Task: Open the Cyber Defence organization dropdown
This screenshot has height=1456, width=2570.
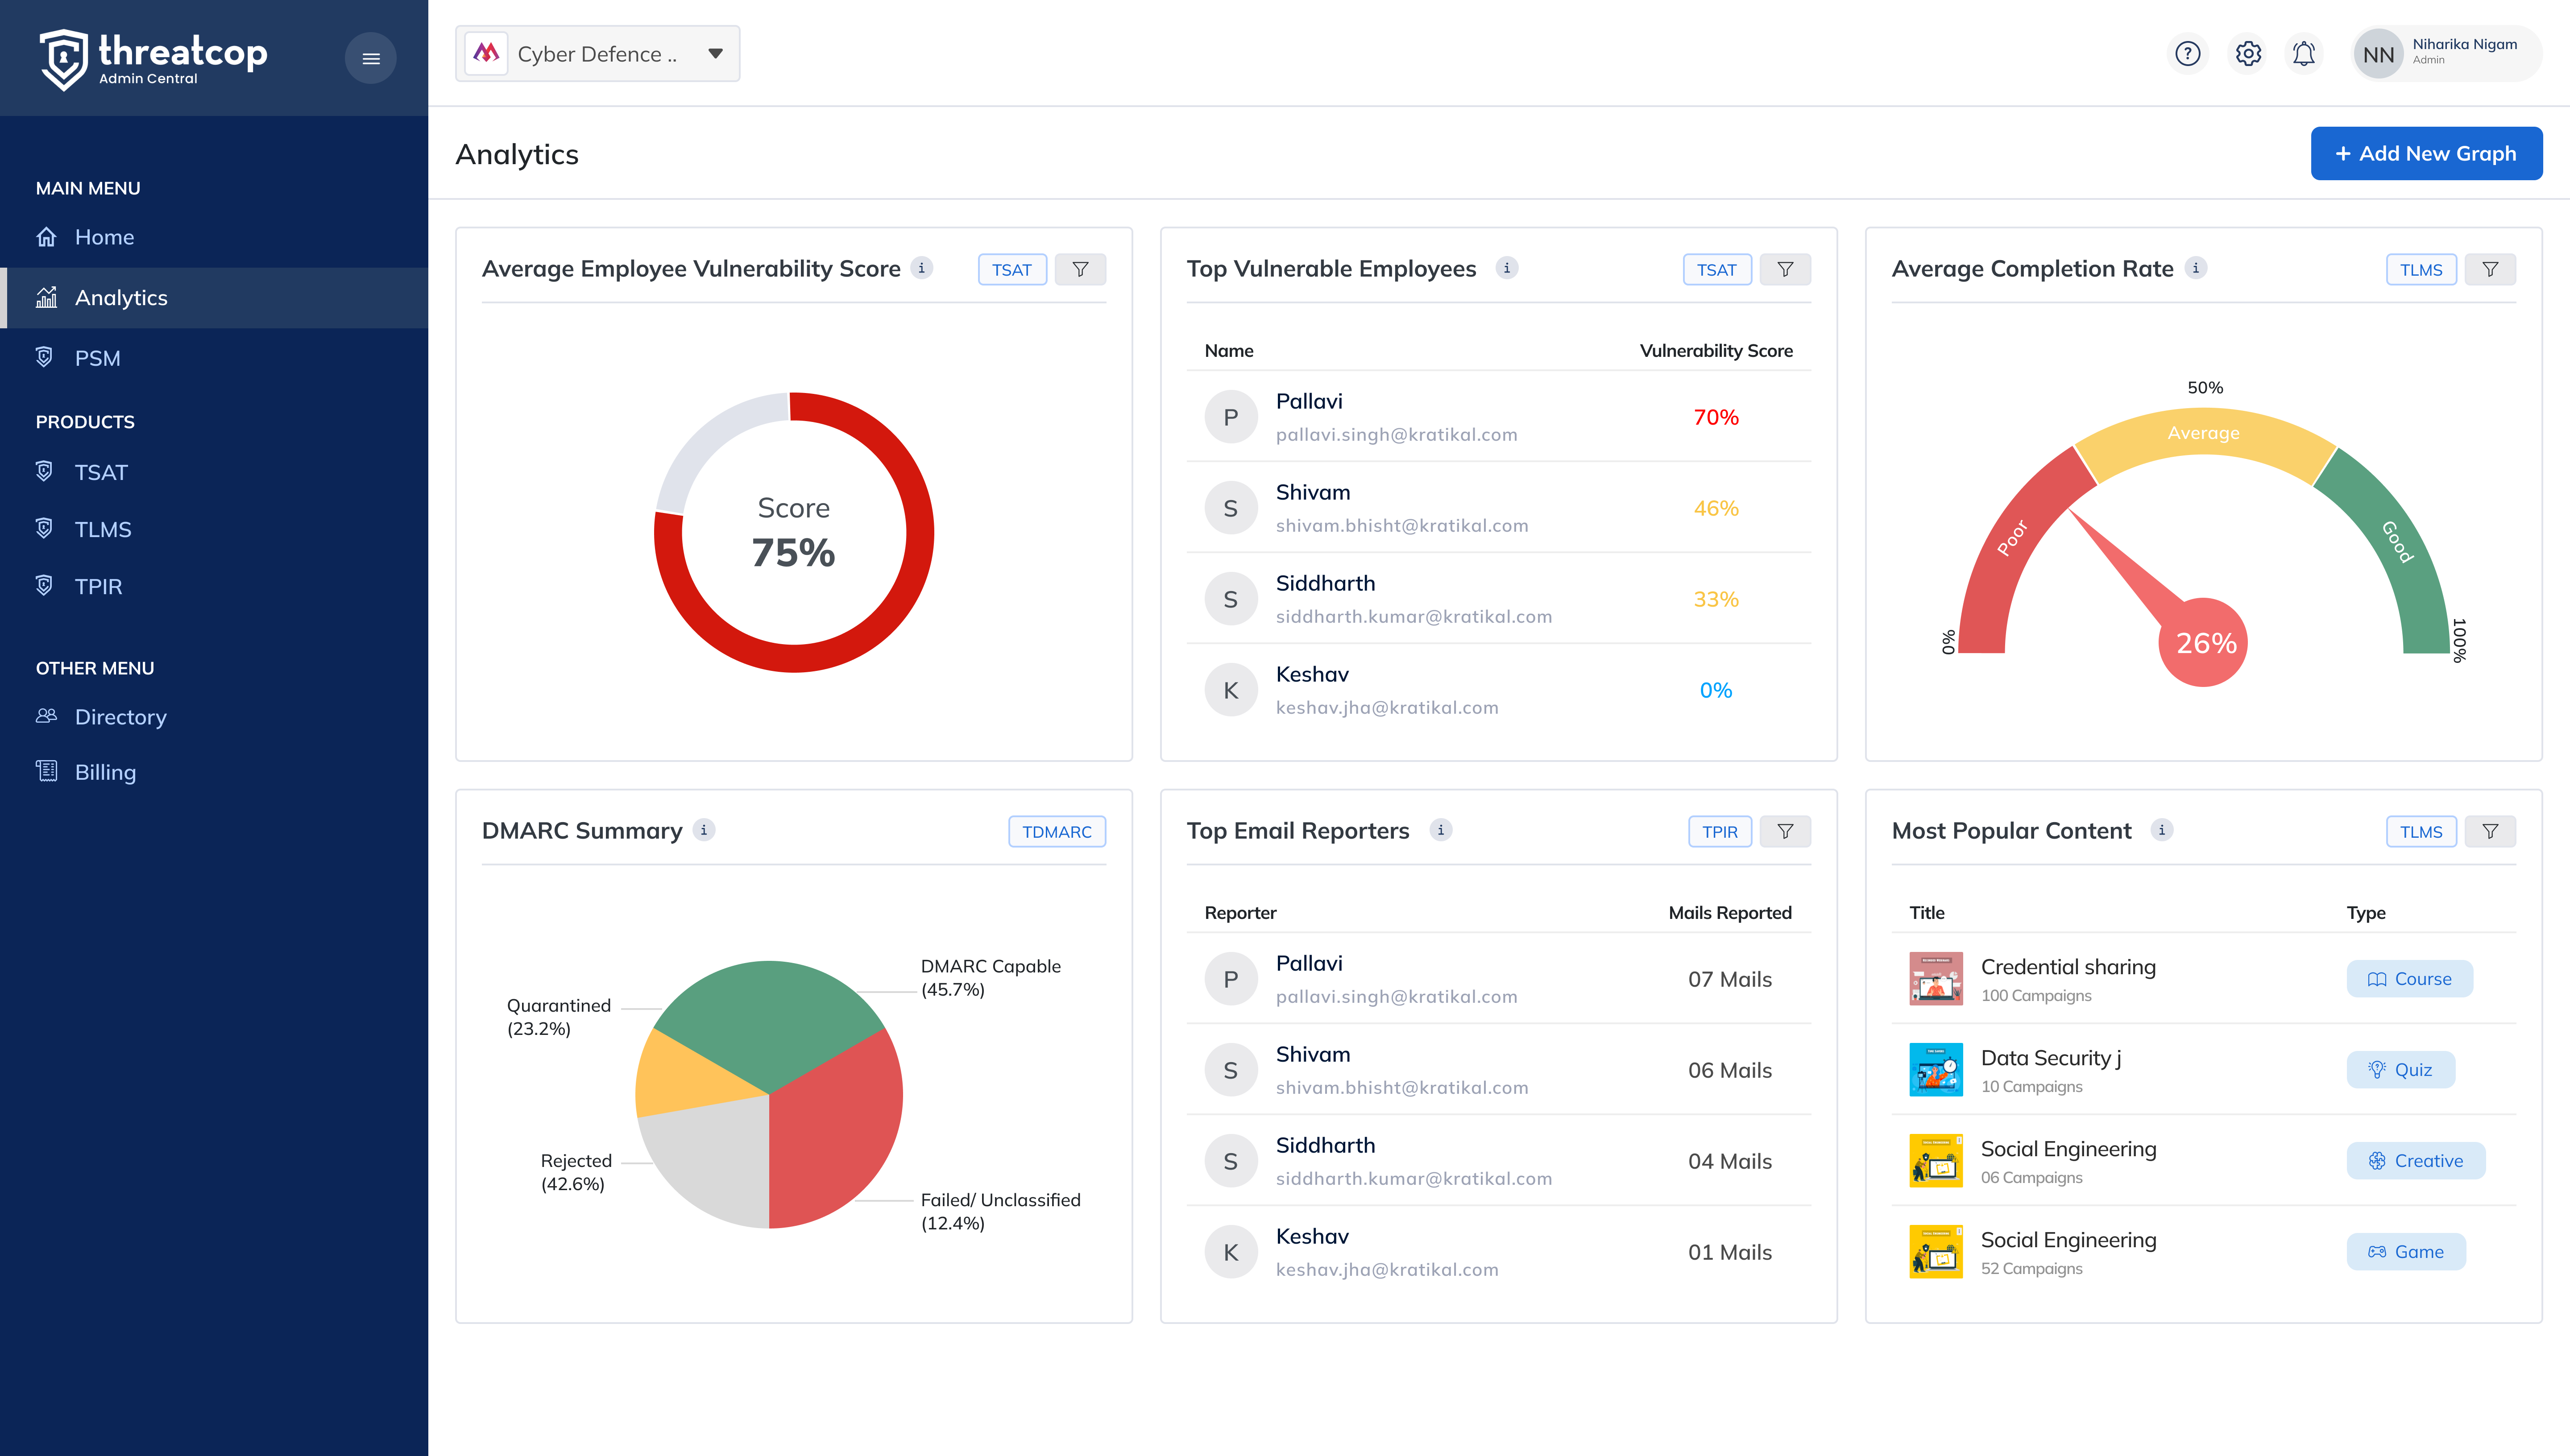Action: pyautogui.click(x=597, y=54)
